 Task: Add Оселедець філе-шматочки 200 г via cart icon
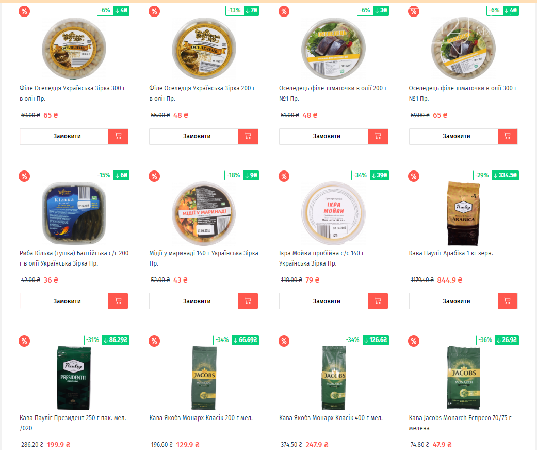coord(378,136)
